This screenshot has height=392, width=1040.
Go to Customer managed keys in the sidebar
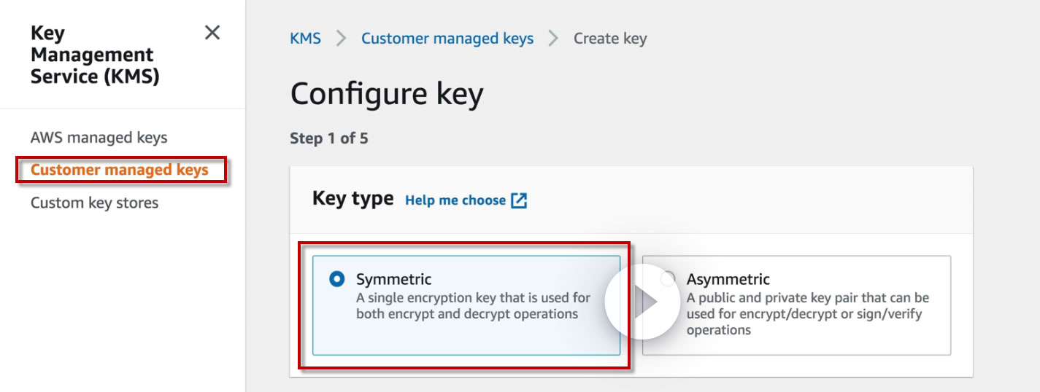pyautogui.click(x=120, y=170)
